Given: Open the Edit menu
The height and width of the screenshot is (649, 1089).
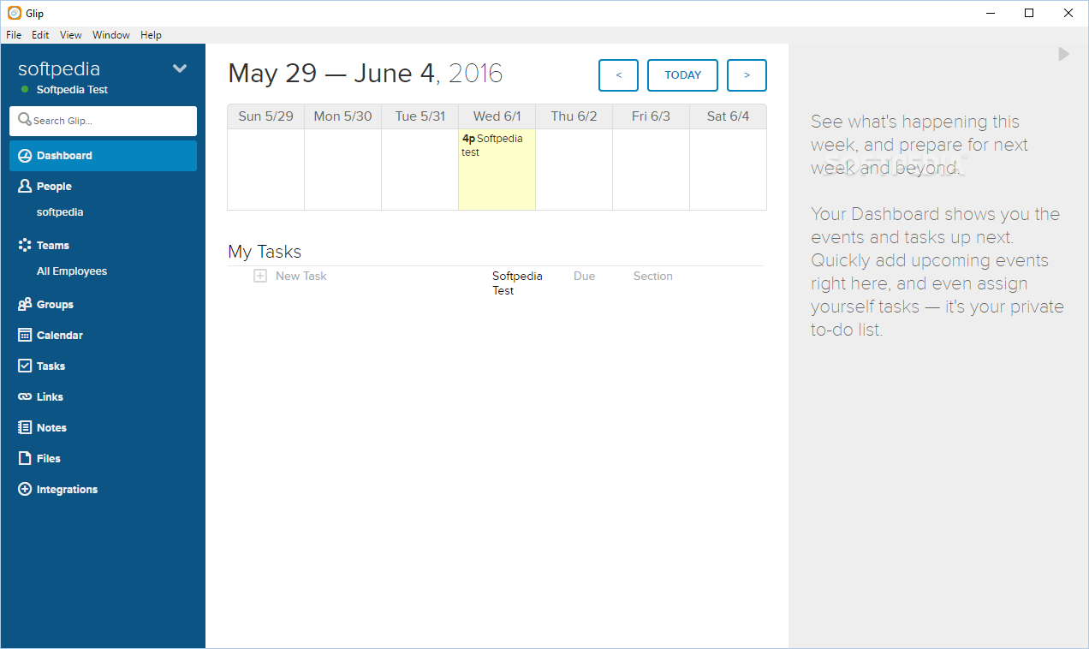Looking at the screenshot, I should 40,35.
